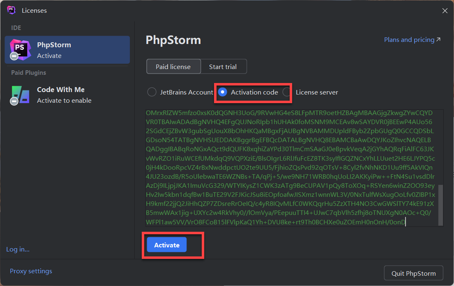Image resolution: width=454 pixels, height=286 pixels.
Task: Choose the Activation code radio button
Action: pos(222,92)
